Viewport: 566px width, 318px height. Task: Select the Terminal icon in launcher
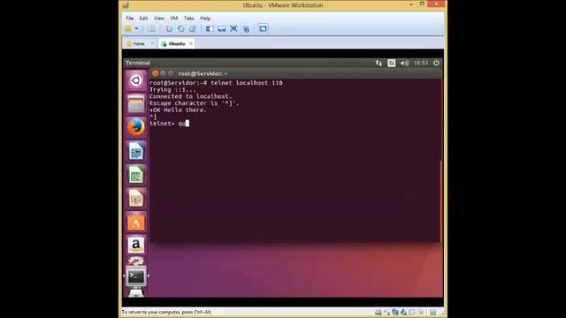(136, 276)
